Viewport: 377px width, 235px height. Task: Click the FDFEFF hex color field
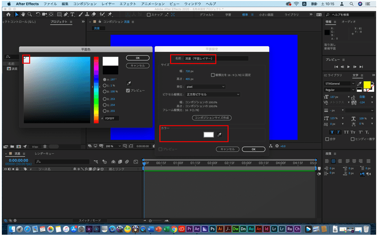tap(111, 119)
